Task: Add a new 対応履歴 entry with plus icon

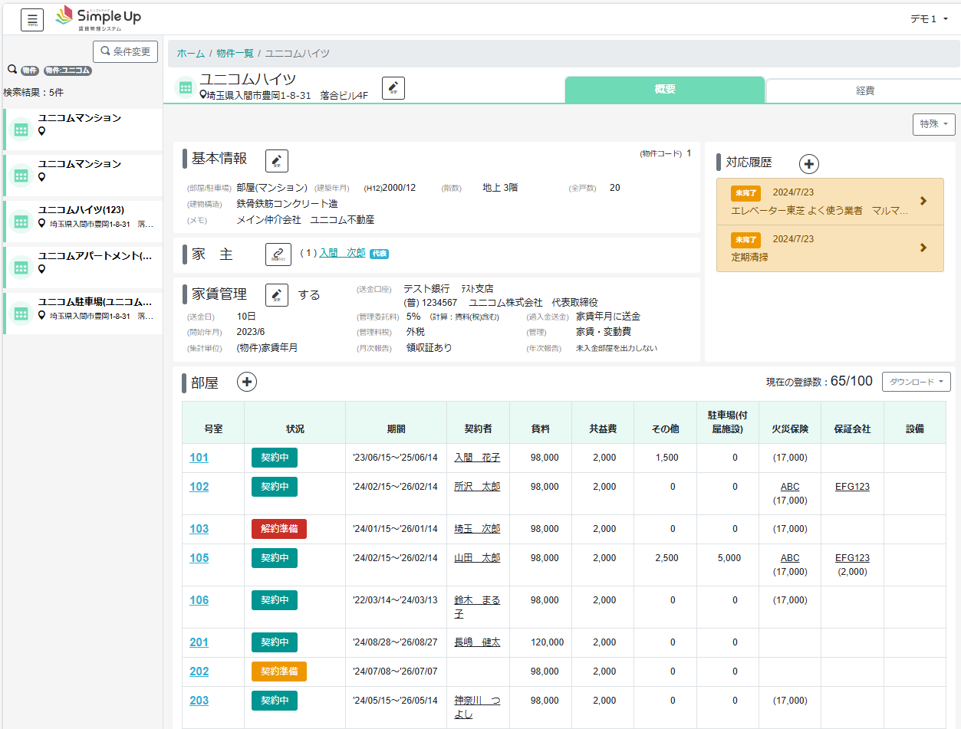Action: [x=809, y=163]
